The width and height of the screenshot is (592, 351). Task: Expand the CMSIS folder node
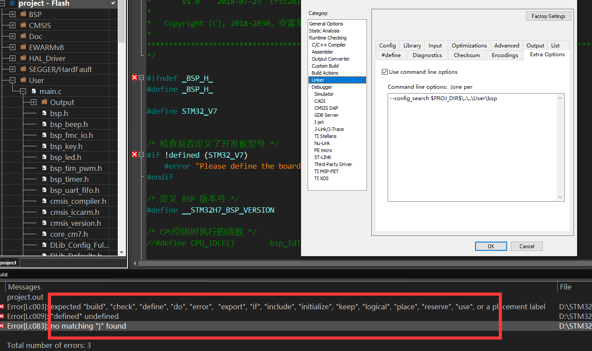(x=12, y=25)
